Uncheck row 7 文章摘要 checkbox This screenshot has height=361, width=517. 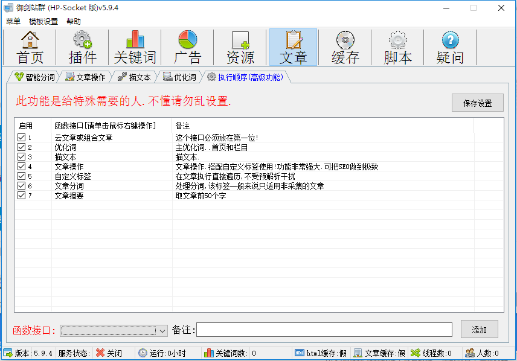(x=21, y=195)
